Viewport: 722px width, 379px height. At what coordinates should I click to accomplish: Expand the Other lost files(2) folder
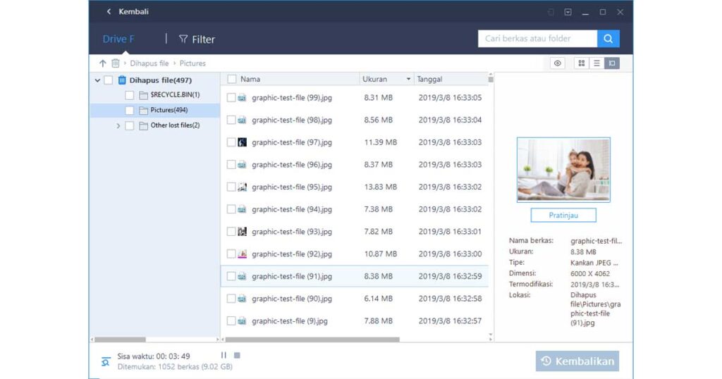point(118,126)
